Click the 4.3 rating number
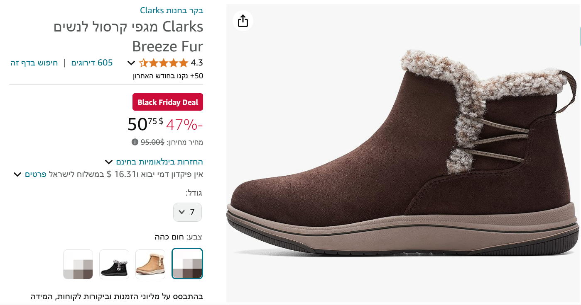 197,63
